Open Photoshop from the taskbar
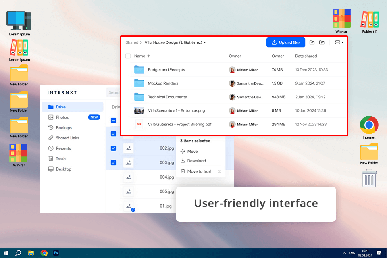This screenshot has height=258, width=387. [56, 253]
